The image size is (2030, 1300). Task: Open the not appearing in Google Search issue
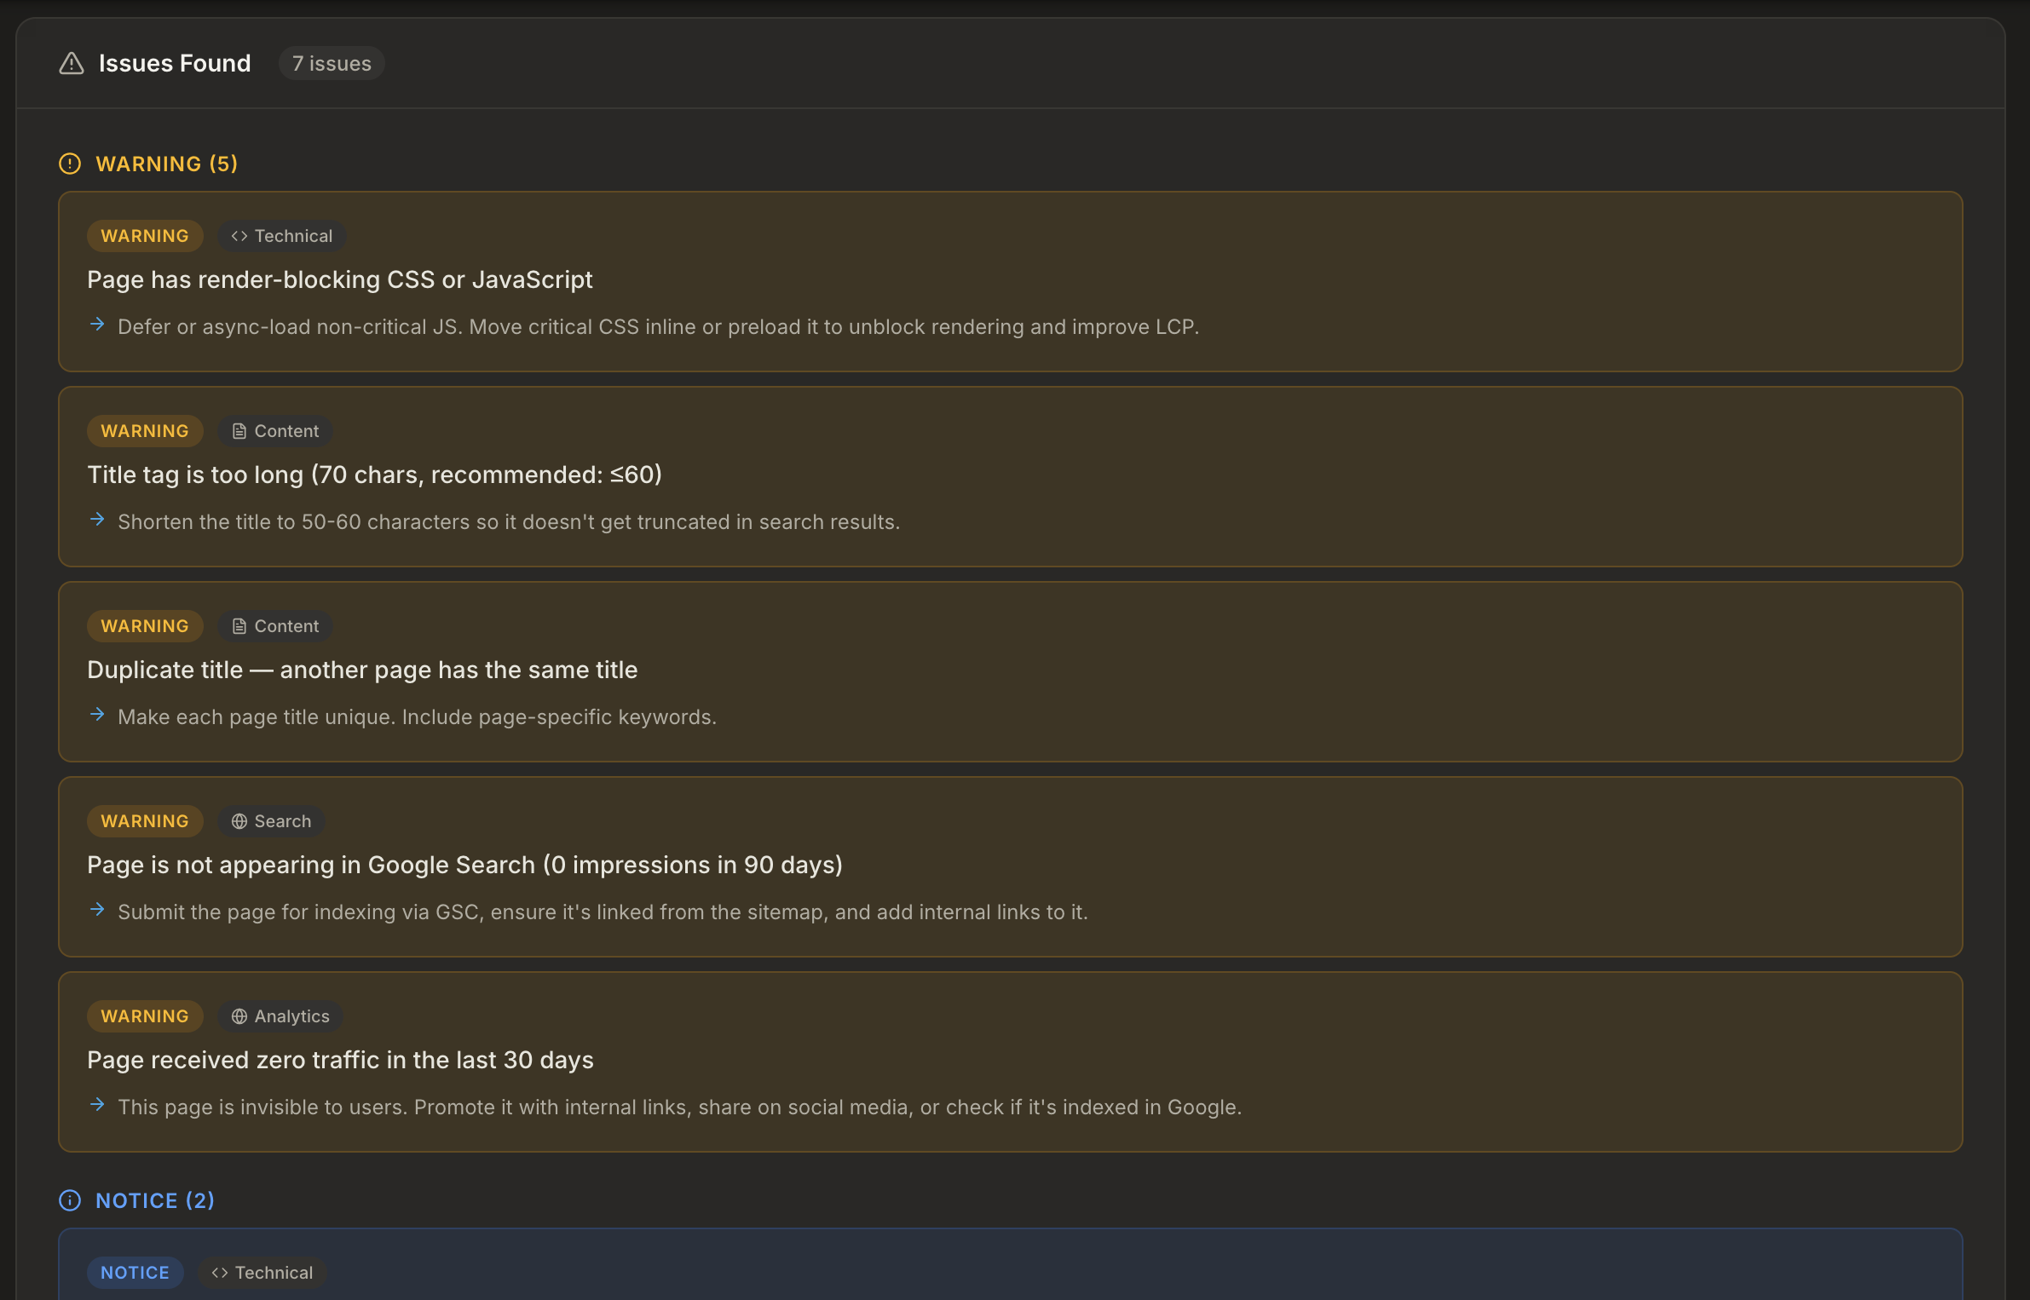pos(464,865)
